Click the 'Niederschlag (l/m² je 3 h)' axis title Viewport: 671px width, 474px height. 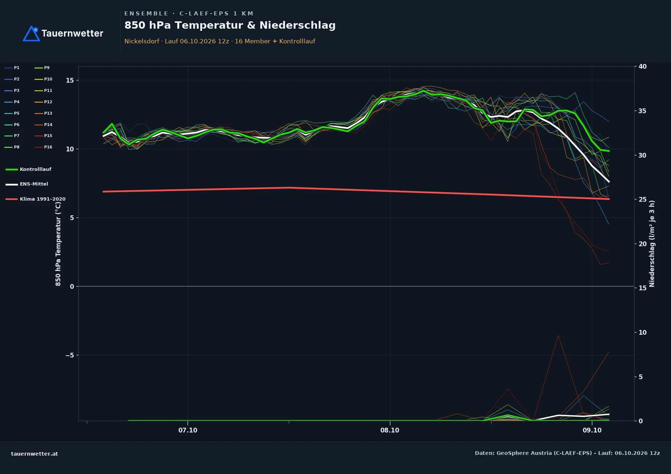[x=652, y=244]
